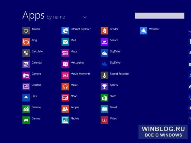Open the Files app icon
This screenshot has width=191, height=143.
tap(26, 98)
